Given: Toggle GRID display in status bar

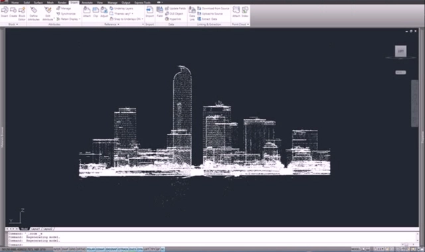Looking at the screenshot, I should coord(72,249).
